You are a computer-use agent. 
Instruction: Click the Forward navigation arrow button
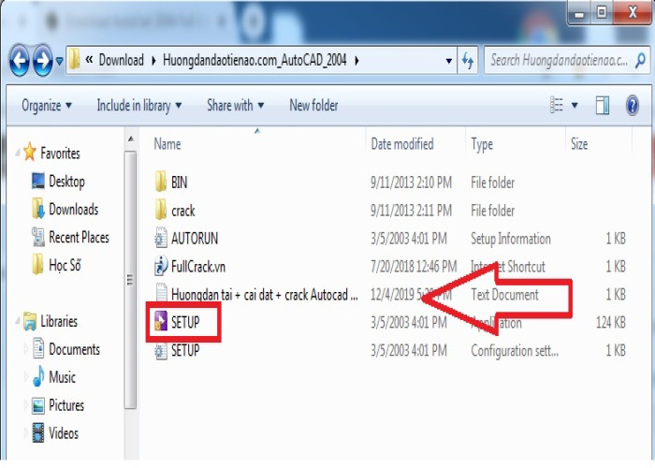point(42,61)
